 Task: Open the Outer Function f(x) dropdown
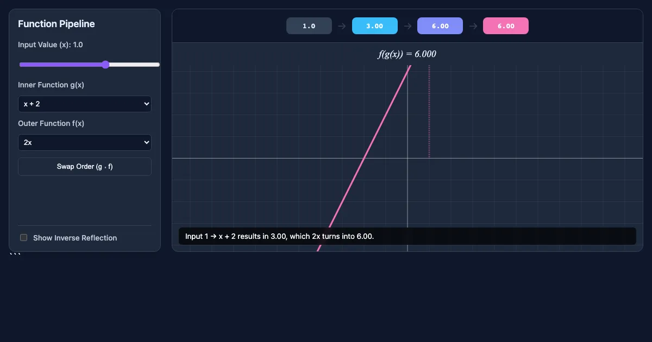click(x=85, y=142)
